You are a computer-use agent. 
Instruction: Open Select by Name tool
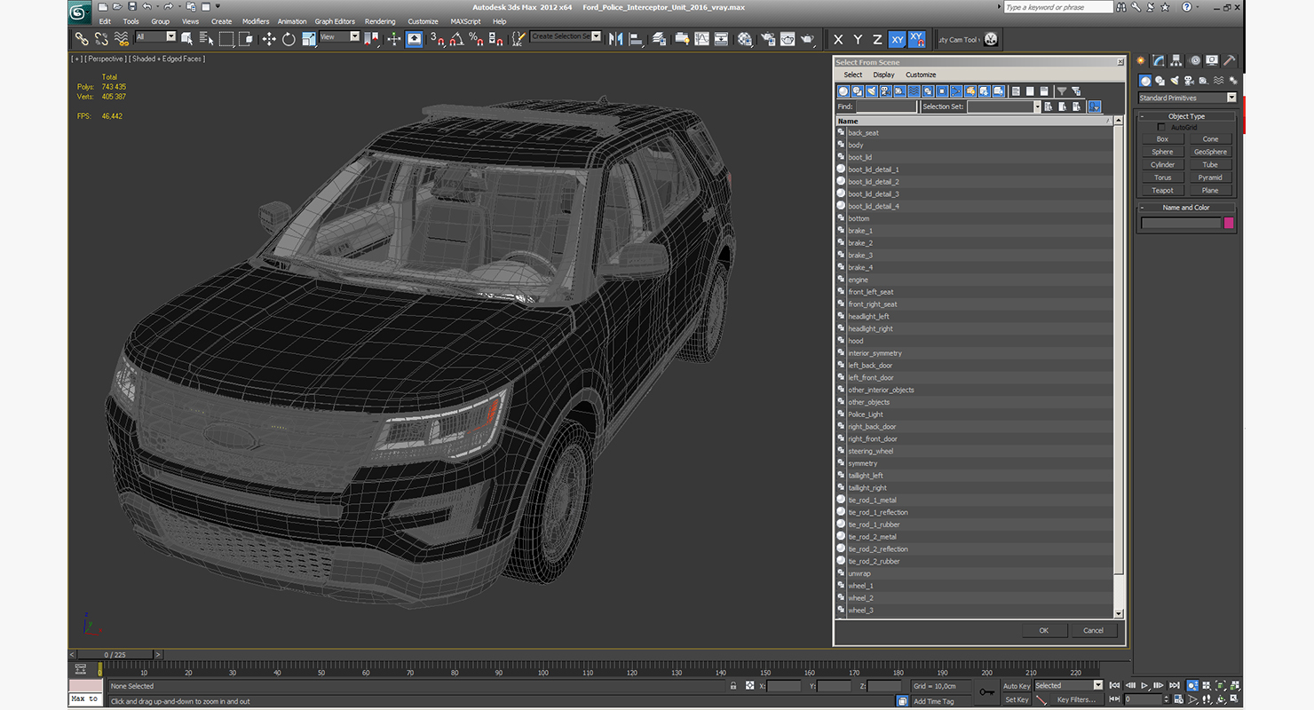pos(206,39)
